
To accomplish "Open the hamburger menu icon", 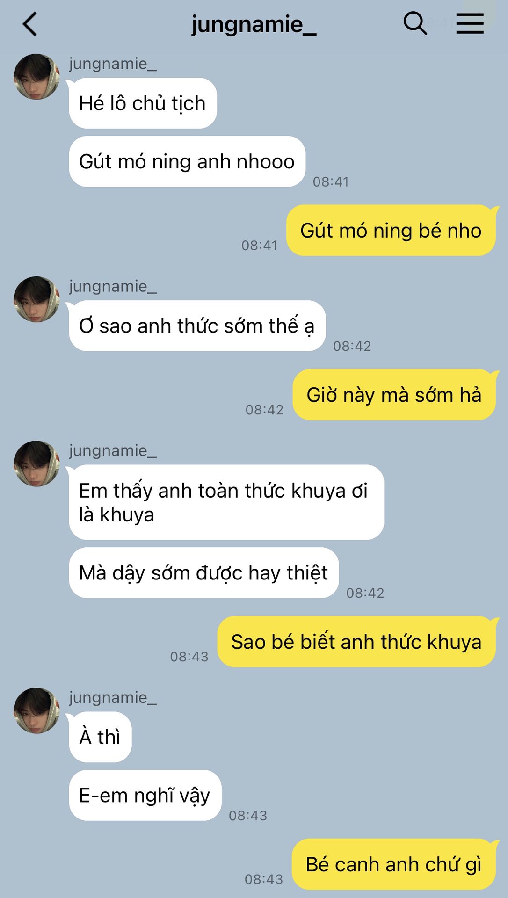I will click(470, 23).
